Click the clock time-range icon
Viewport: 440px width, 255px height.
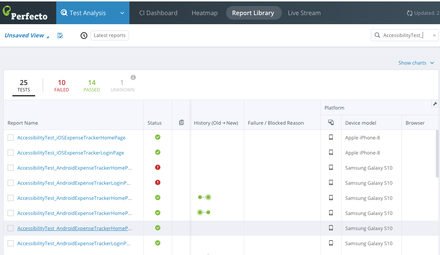point(84,36)
